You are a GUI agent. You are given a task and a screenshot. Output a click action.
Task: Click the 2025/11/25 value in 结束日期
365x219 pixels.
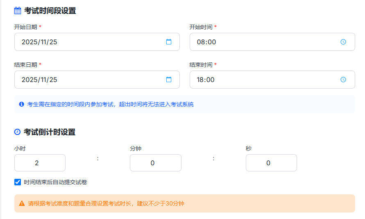[39, 80]
